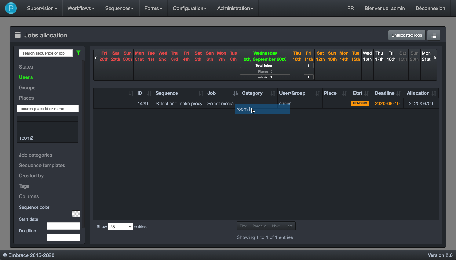Screen dimensions: 456x260
Task: Open the Administration menu
Action: tap(235, 8)
